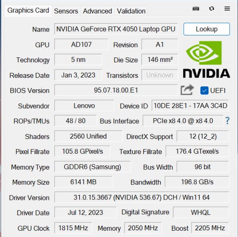Image resolution: width=238 pixels, height=237 pixels.
Task: Click the BIOS Version field 95.07.18.00.E1
Action: [116, 90]
